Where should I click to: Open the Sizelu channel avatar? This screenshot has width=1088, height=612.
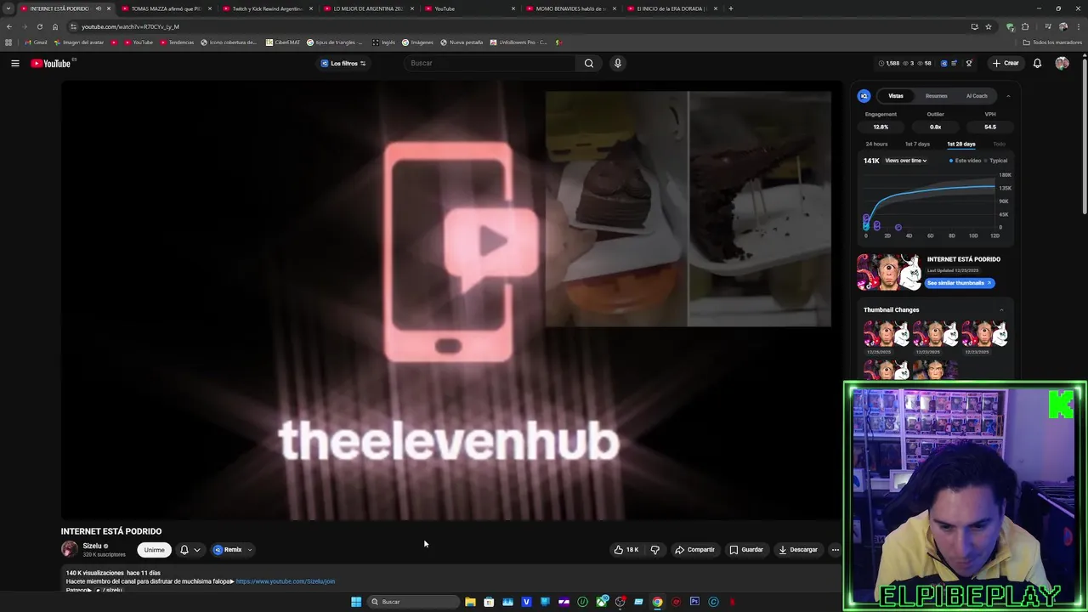point(70,549)
